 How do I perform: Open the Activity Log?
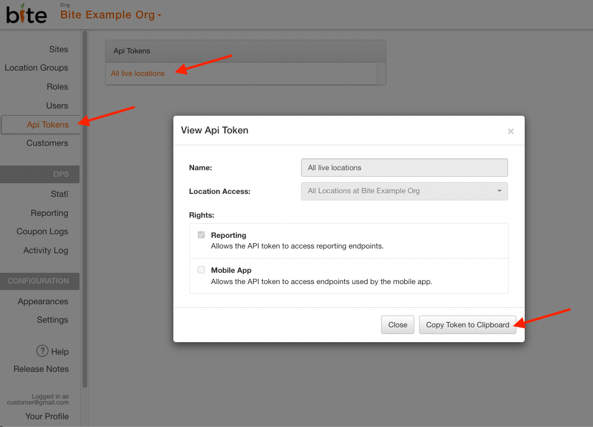click(x=46, y=250)
